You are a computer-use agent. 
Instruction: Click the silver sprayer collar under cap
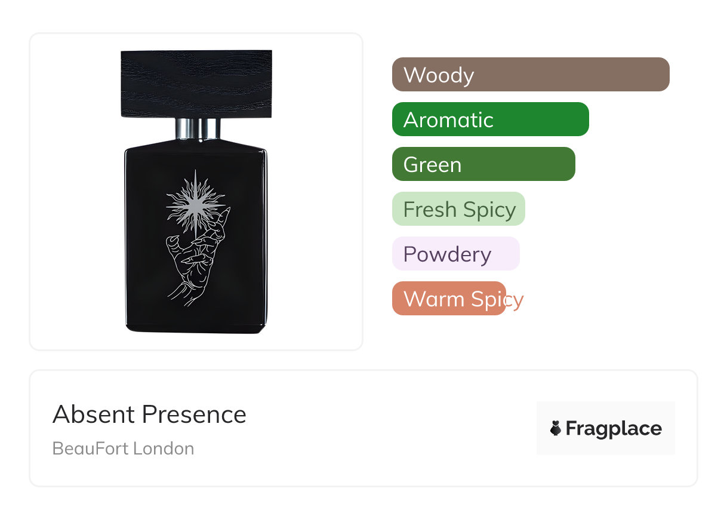pyautogui.click(x=198, y=128)
